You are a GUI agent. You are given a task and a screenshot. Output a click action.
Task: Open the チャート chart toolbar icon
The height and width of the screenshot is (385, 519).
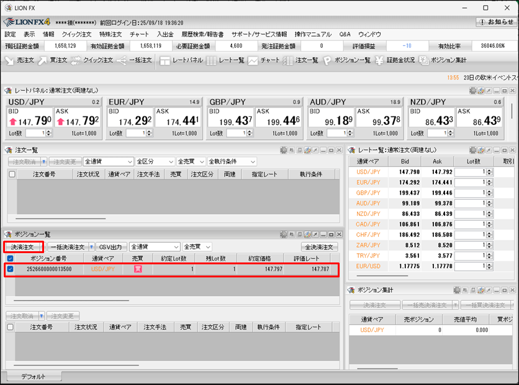264,60
